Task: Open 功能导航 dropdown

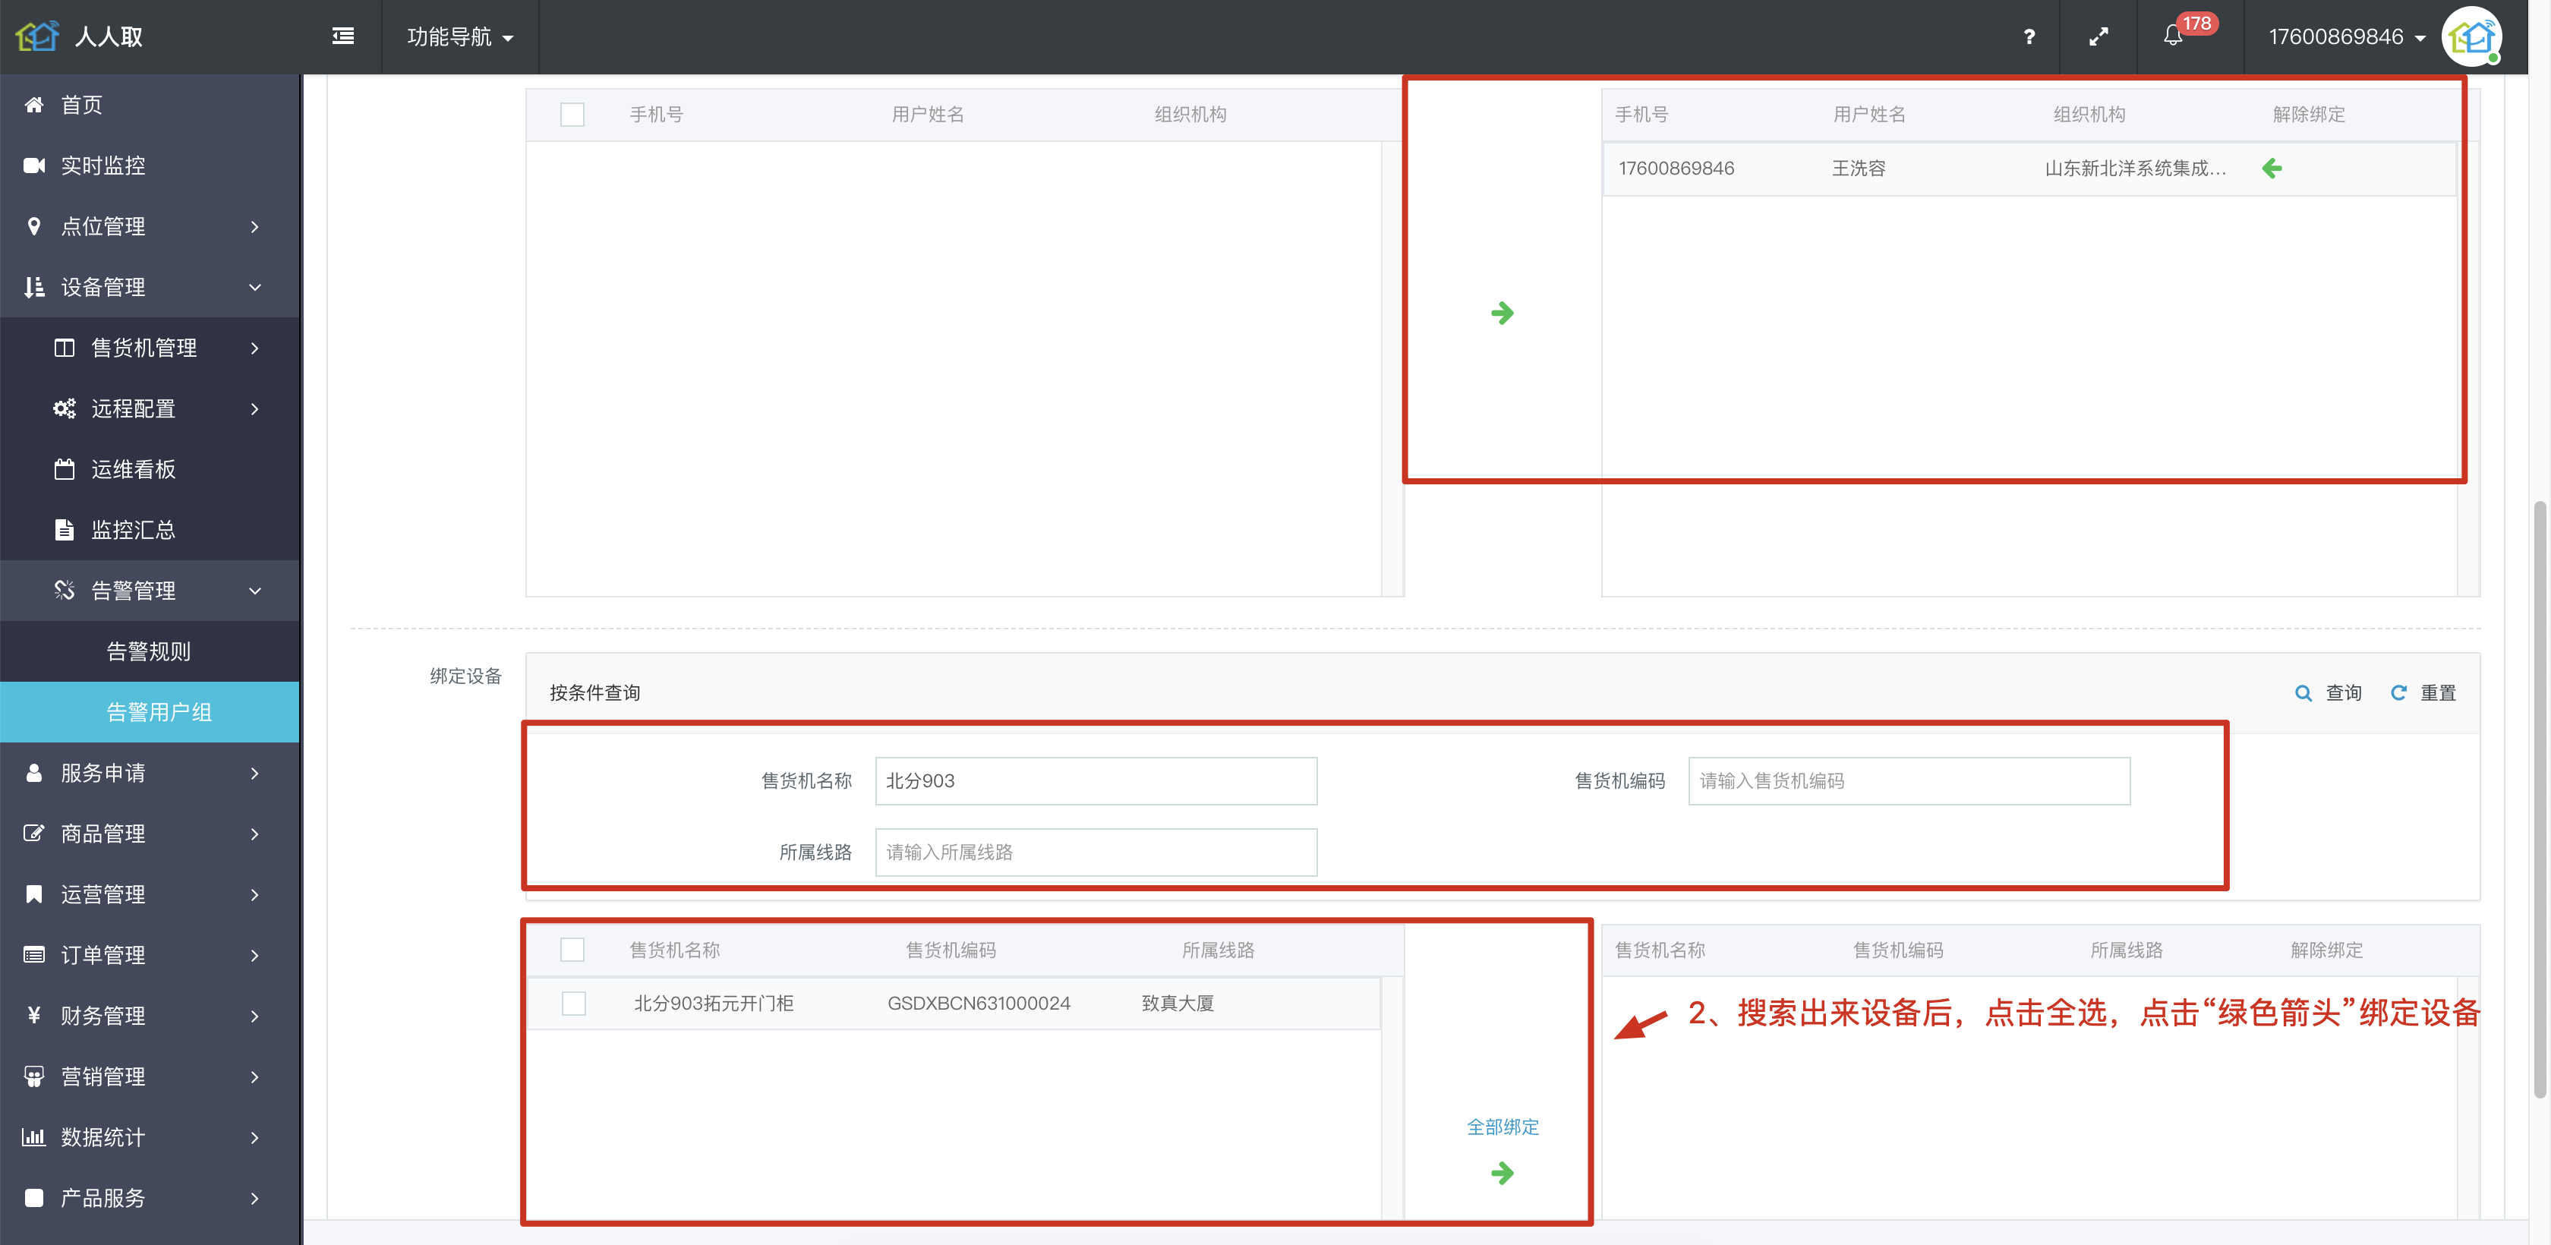Action: pyautogui.click(x=461, y=36)
